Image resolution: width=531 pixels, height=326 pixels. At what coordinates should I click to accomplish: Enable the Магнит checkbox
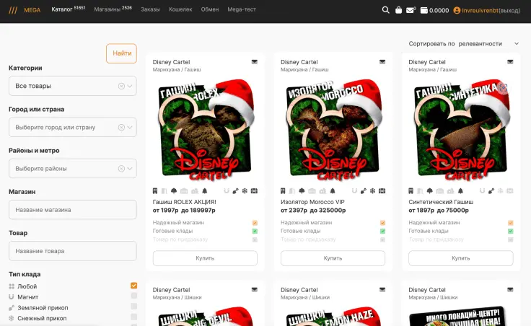(x=133, y=296)
